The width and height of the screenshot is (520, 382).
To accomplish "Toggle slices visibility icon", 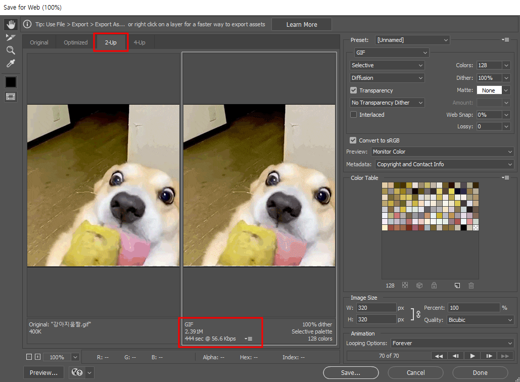I will 11,97.
